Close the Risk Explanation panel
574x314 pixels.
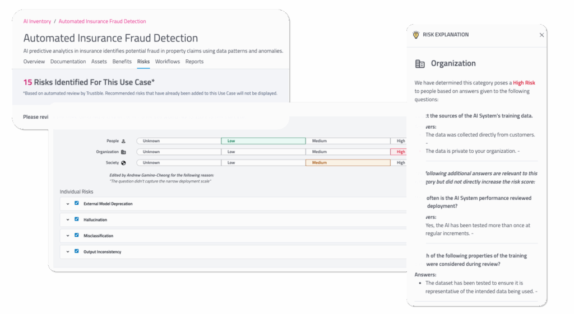coord(541,35)
